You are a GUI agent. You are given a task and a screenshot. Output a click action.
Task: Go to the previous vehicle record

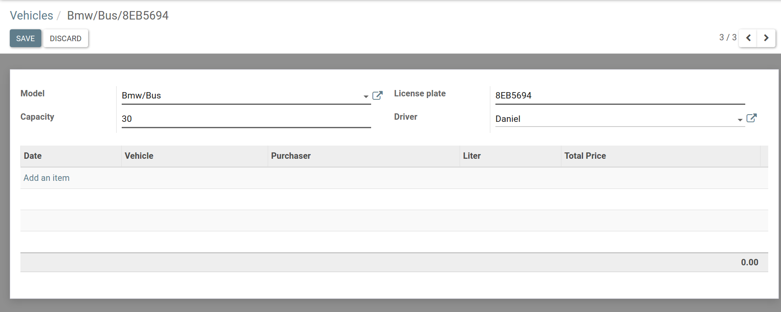coord(748,38)
